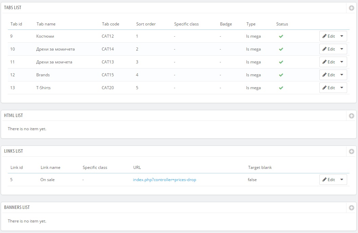The image size is (358, 233).
Task: Edit the On sale link
Action: coord(329,180)
